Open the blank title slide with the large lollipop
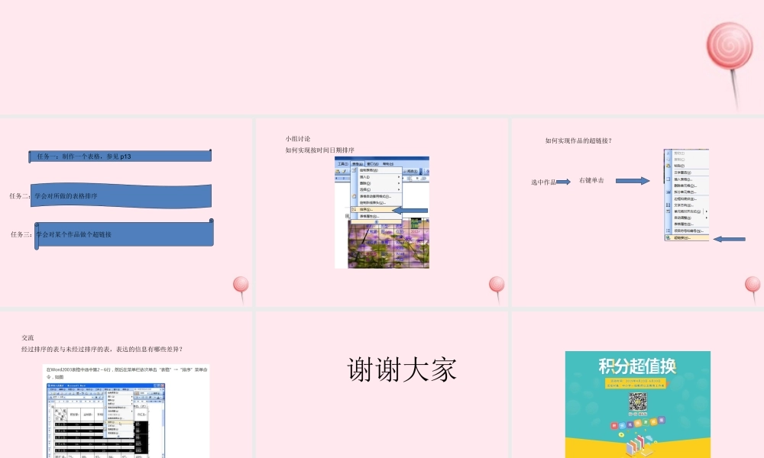764x458 pixels. tap(382, 57)
